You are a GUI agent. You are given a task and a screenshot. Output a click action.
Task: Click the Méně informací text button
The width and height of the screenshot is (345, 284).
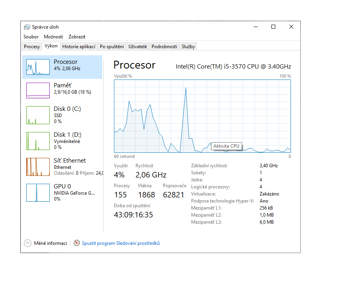pyautogui.click(x=51, y=243)
